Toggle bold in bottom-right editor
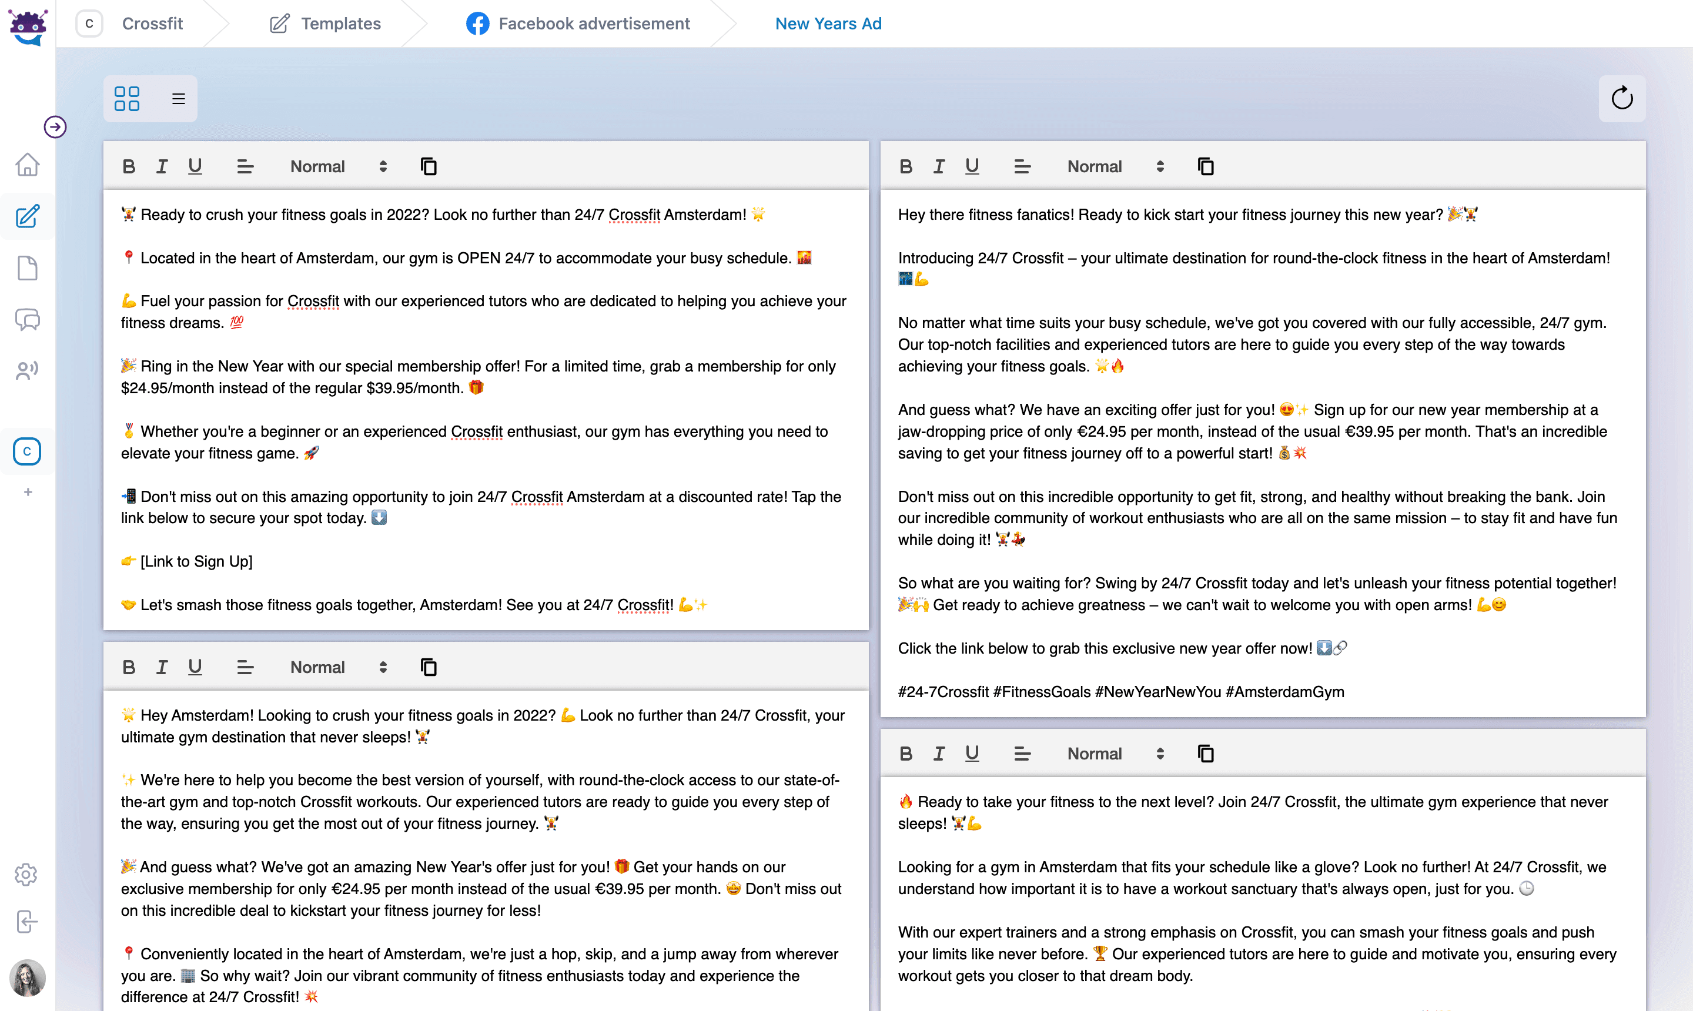 click(x=906, y=754)
